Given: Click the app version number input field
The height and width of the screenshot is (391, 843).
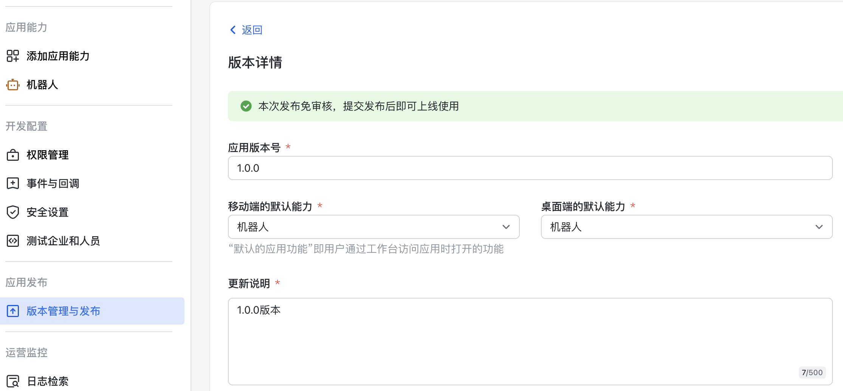Looking at the screenshot, I should 530,168.
